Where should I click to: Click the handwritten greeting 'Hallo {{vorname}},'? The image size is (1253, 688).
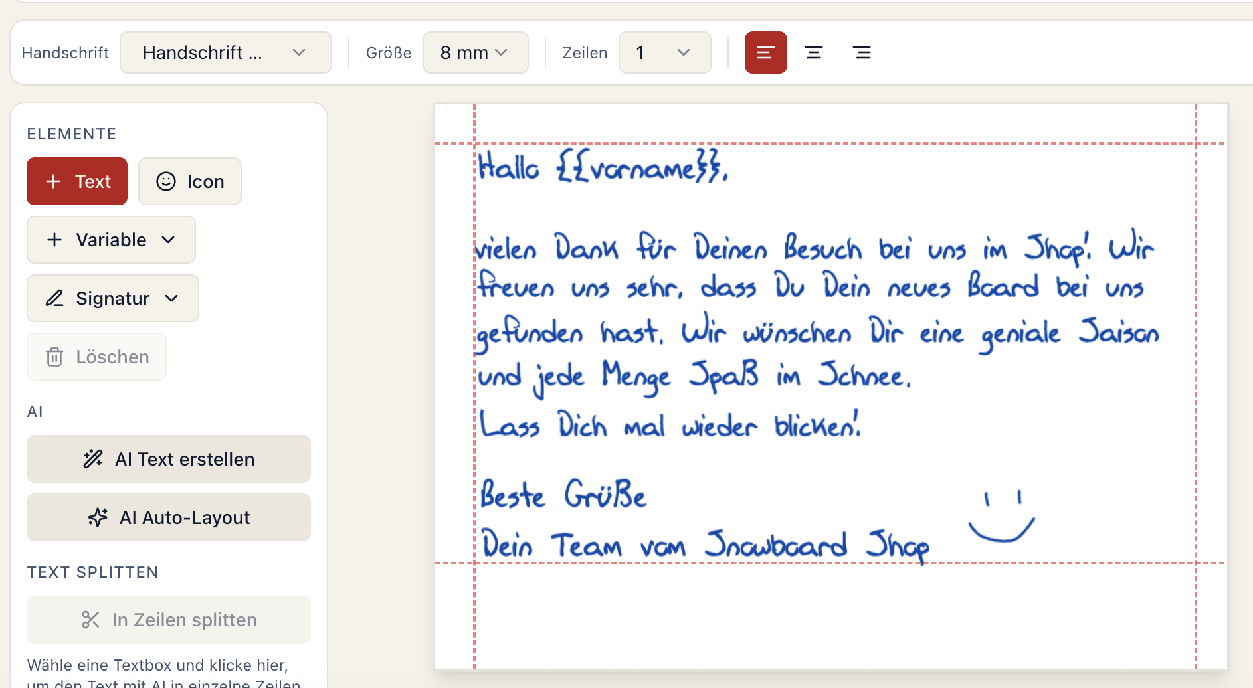[603, 166]
